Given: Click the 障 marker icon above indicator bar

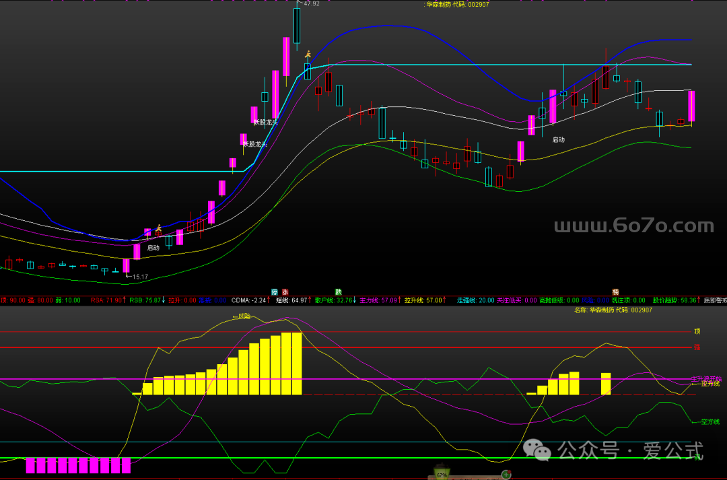Looking at the screenshot, I should point(275,292).
